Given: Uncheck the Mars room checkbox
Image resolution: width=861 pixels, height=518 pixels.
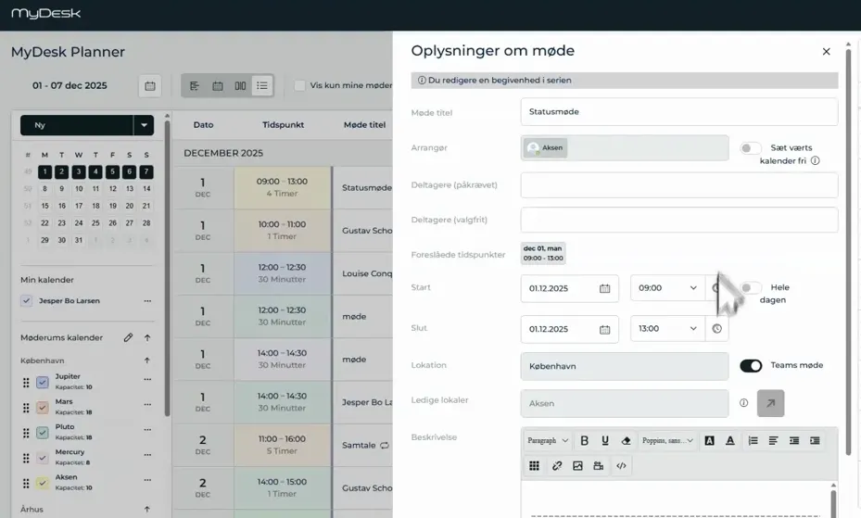Looking at the screenshot, I should [x=43, y=407].
